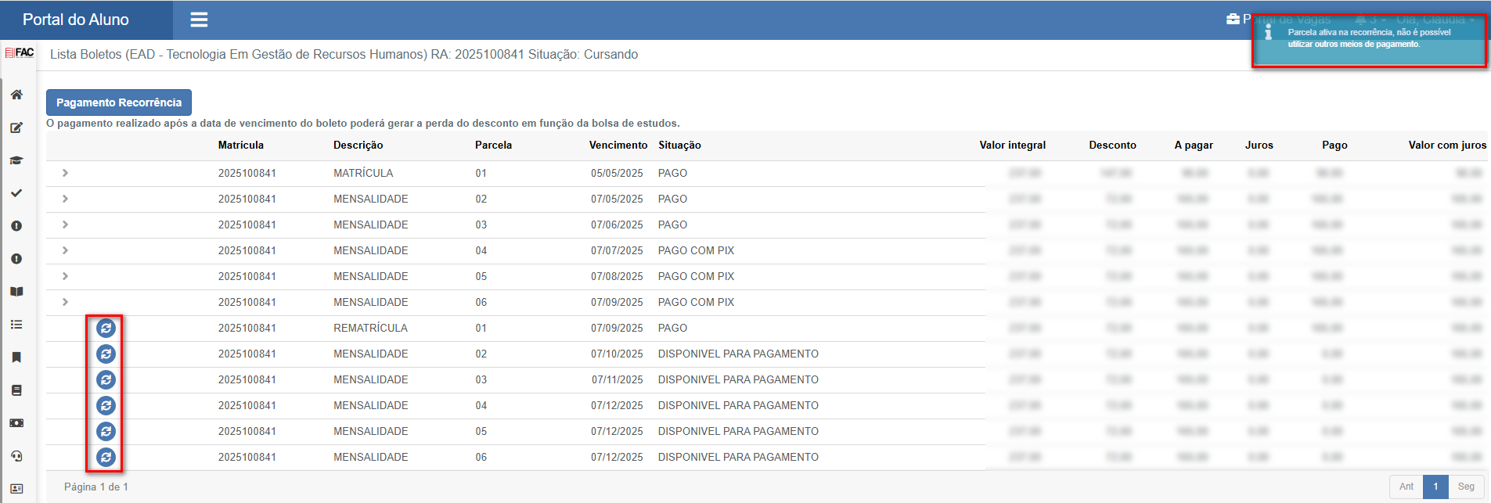The image size is (1491, 503).
Task: Expand the 07/09/2025 MENSALIDADE parcela 06 row
Action: 65,302
